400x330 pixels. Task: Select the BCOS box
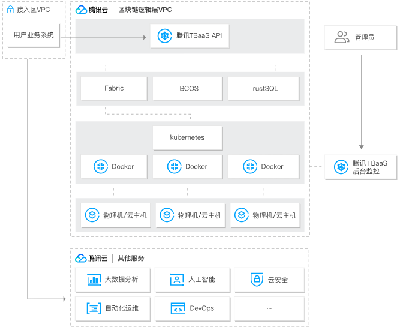click(188, 89)
